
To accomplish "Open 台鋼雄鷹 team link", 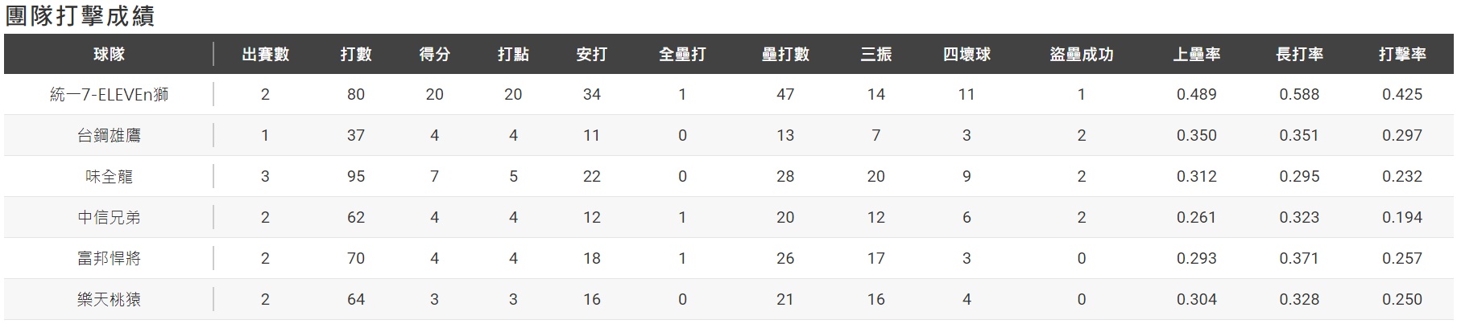I will pos(109,136).
